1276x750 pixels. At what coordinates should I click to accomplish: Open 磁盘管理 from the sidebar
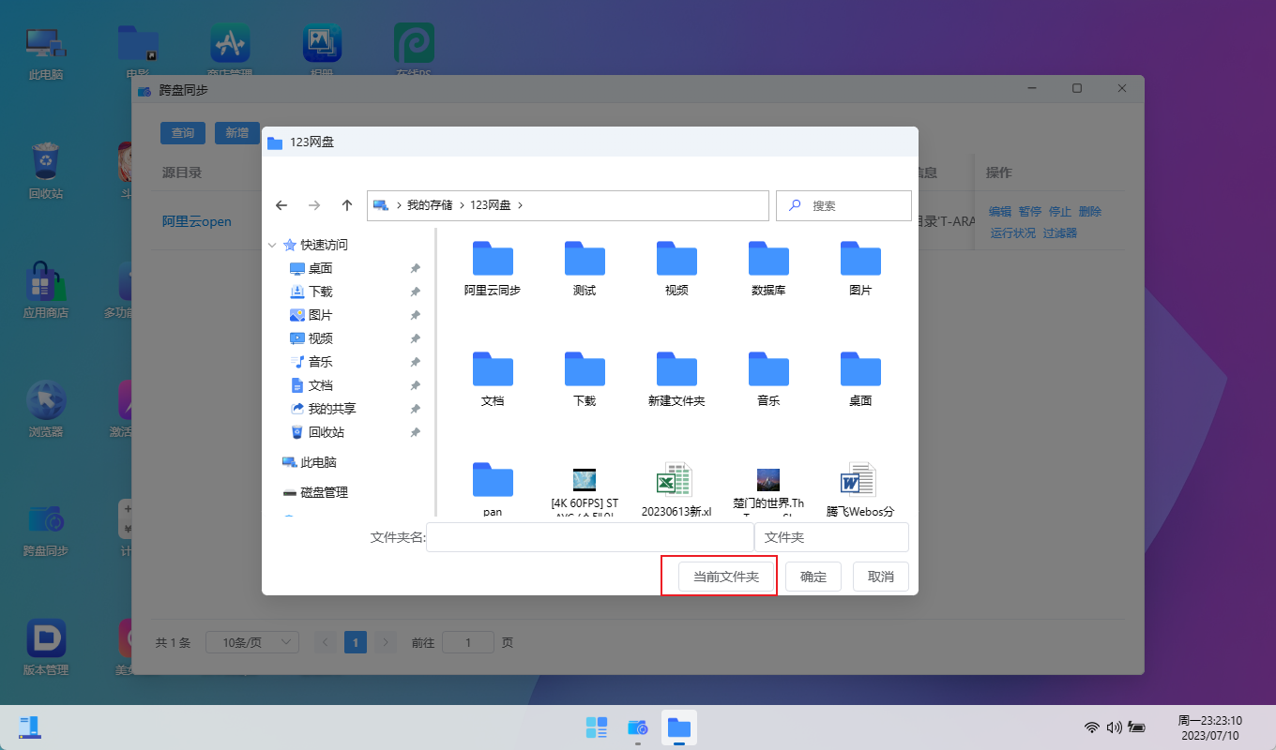coord(323,492)
